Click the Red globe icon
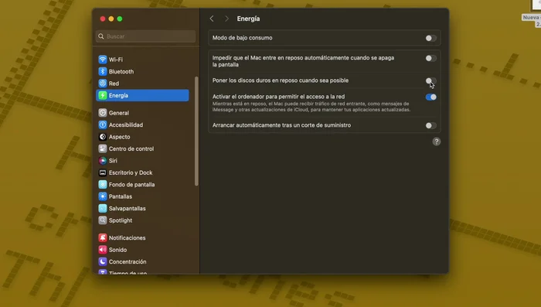This screenshot has width=541, height=307. 103,84
